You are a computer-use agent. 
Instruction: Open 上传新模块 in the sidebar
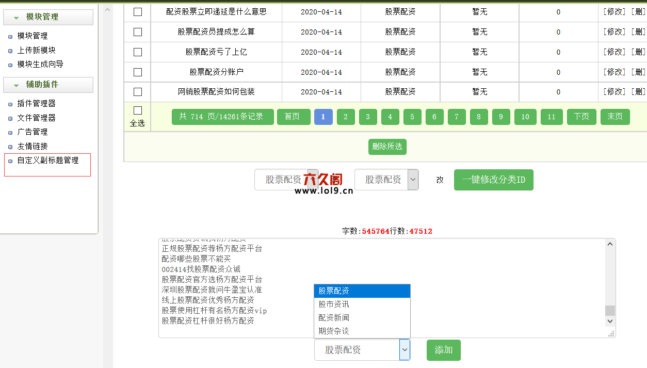tap(36, 51)
